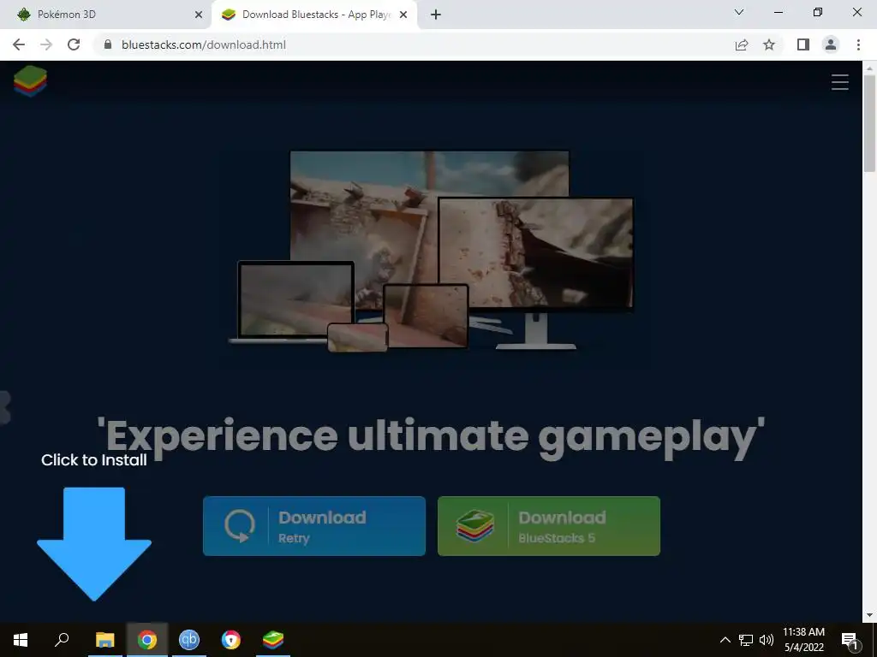Close the Pokémon 3D tab
This screenshot has width=877, height=657.
pos(198,15)
